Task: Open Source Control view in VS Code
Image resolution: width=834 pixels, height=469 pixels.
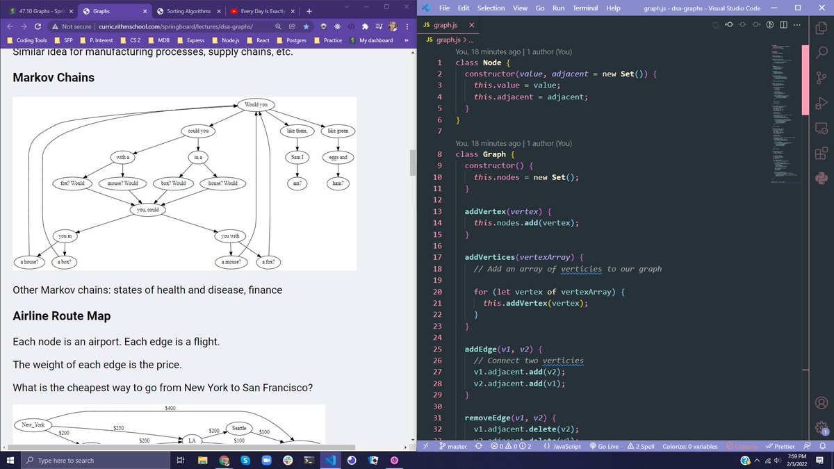Action: [x=821, y=76]
